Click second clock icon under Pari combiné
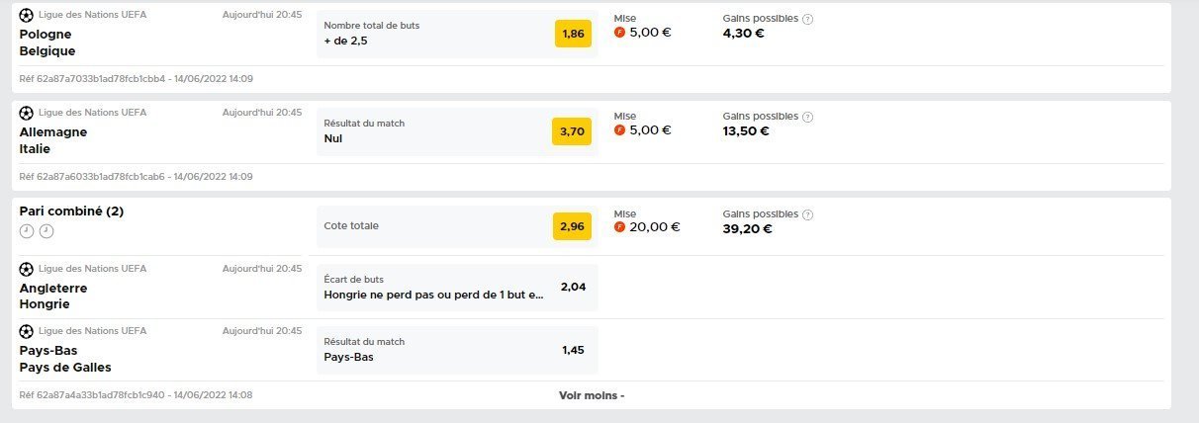 tap(46, 231)
